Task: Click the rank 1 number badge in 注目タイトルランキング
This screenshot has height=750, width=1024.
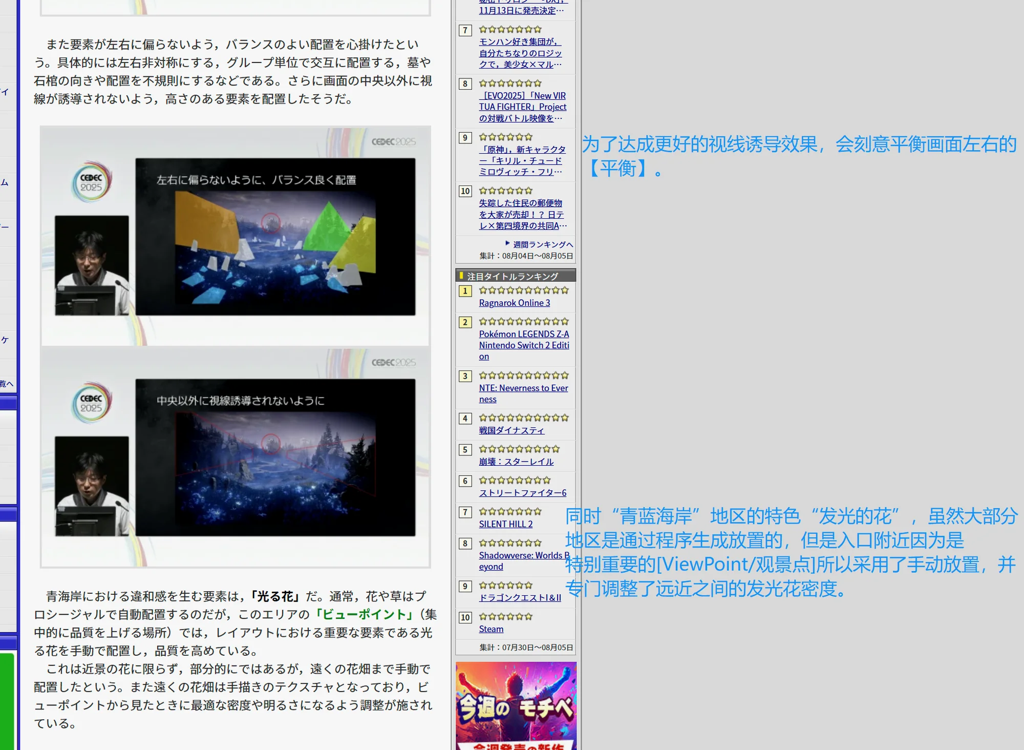Action: point(465,291)
